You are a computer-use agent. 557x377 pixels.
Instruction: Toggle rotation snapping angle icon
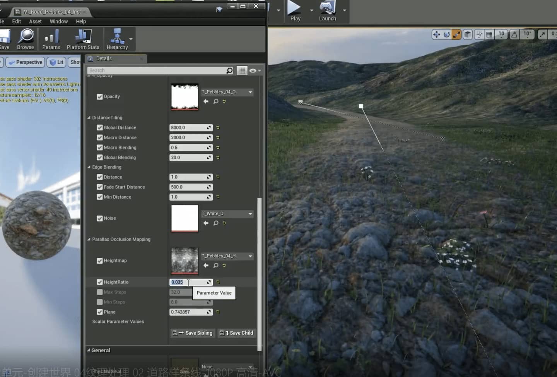click(514, 34)
